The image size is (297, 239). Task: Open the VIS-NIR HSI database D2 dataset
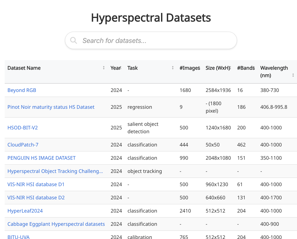coord(36,197)
